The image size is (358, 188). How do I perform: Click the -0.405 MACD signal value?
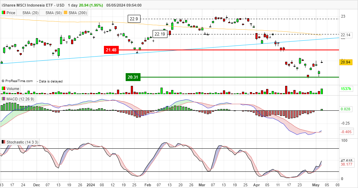tap(346, 132)
